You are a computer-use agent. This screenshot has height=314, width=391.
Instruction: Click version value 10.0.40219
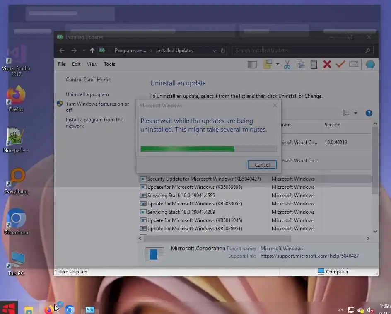click(x=335, y=143)
